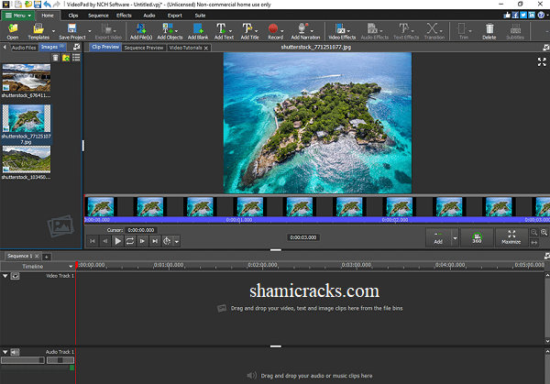550x384 pixels.
Task: Click the Add Objects icon
Action: tap(170, 31)
